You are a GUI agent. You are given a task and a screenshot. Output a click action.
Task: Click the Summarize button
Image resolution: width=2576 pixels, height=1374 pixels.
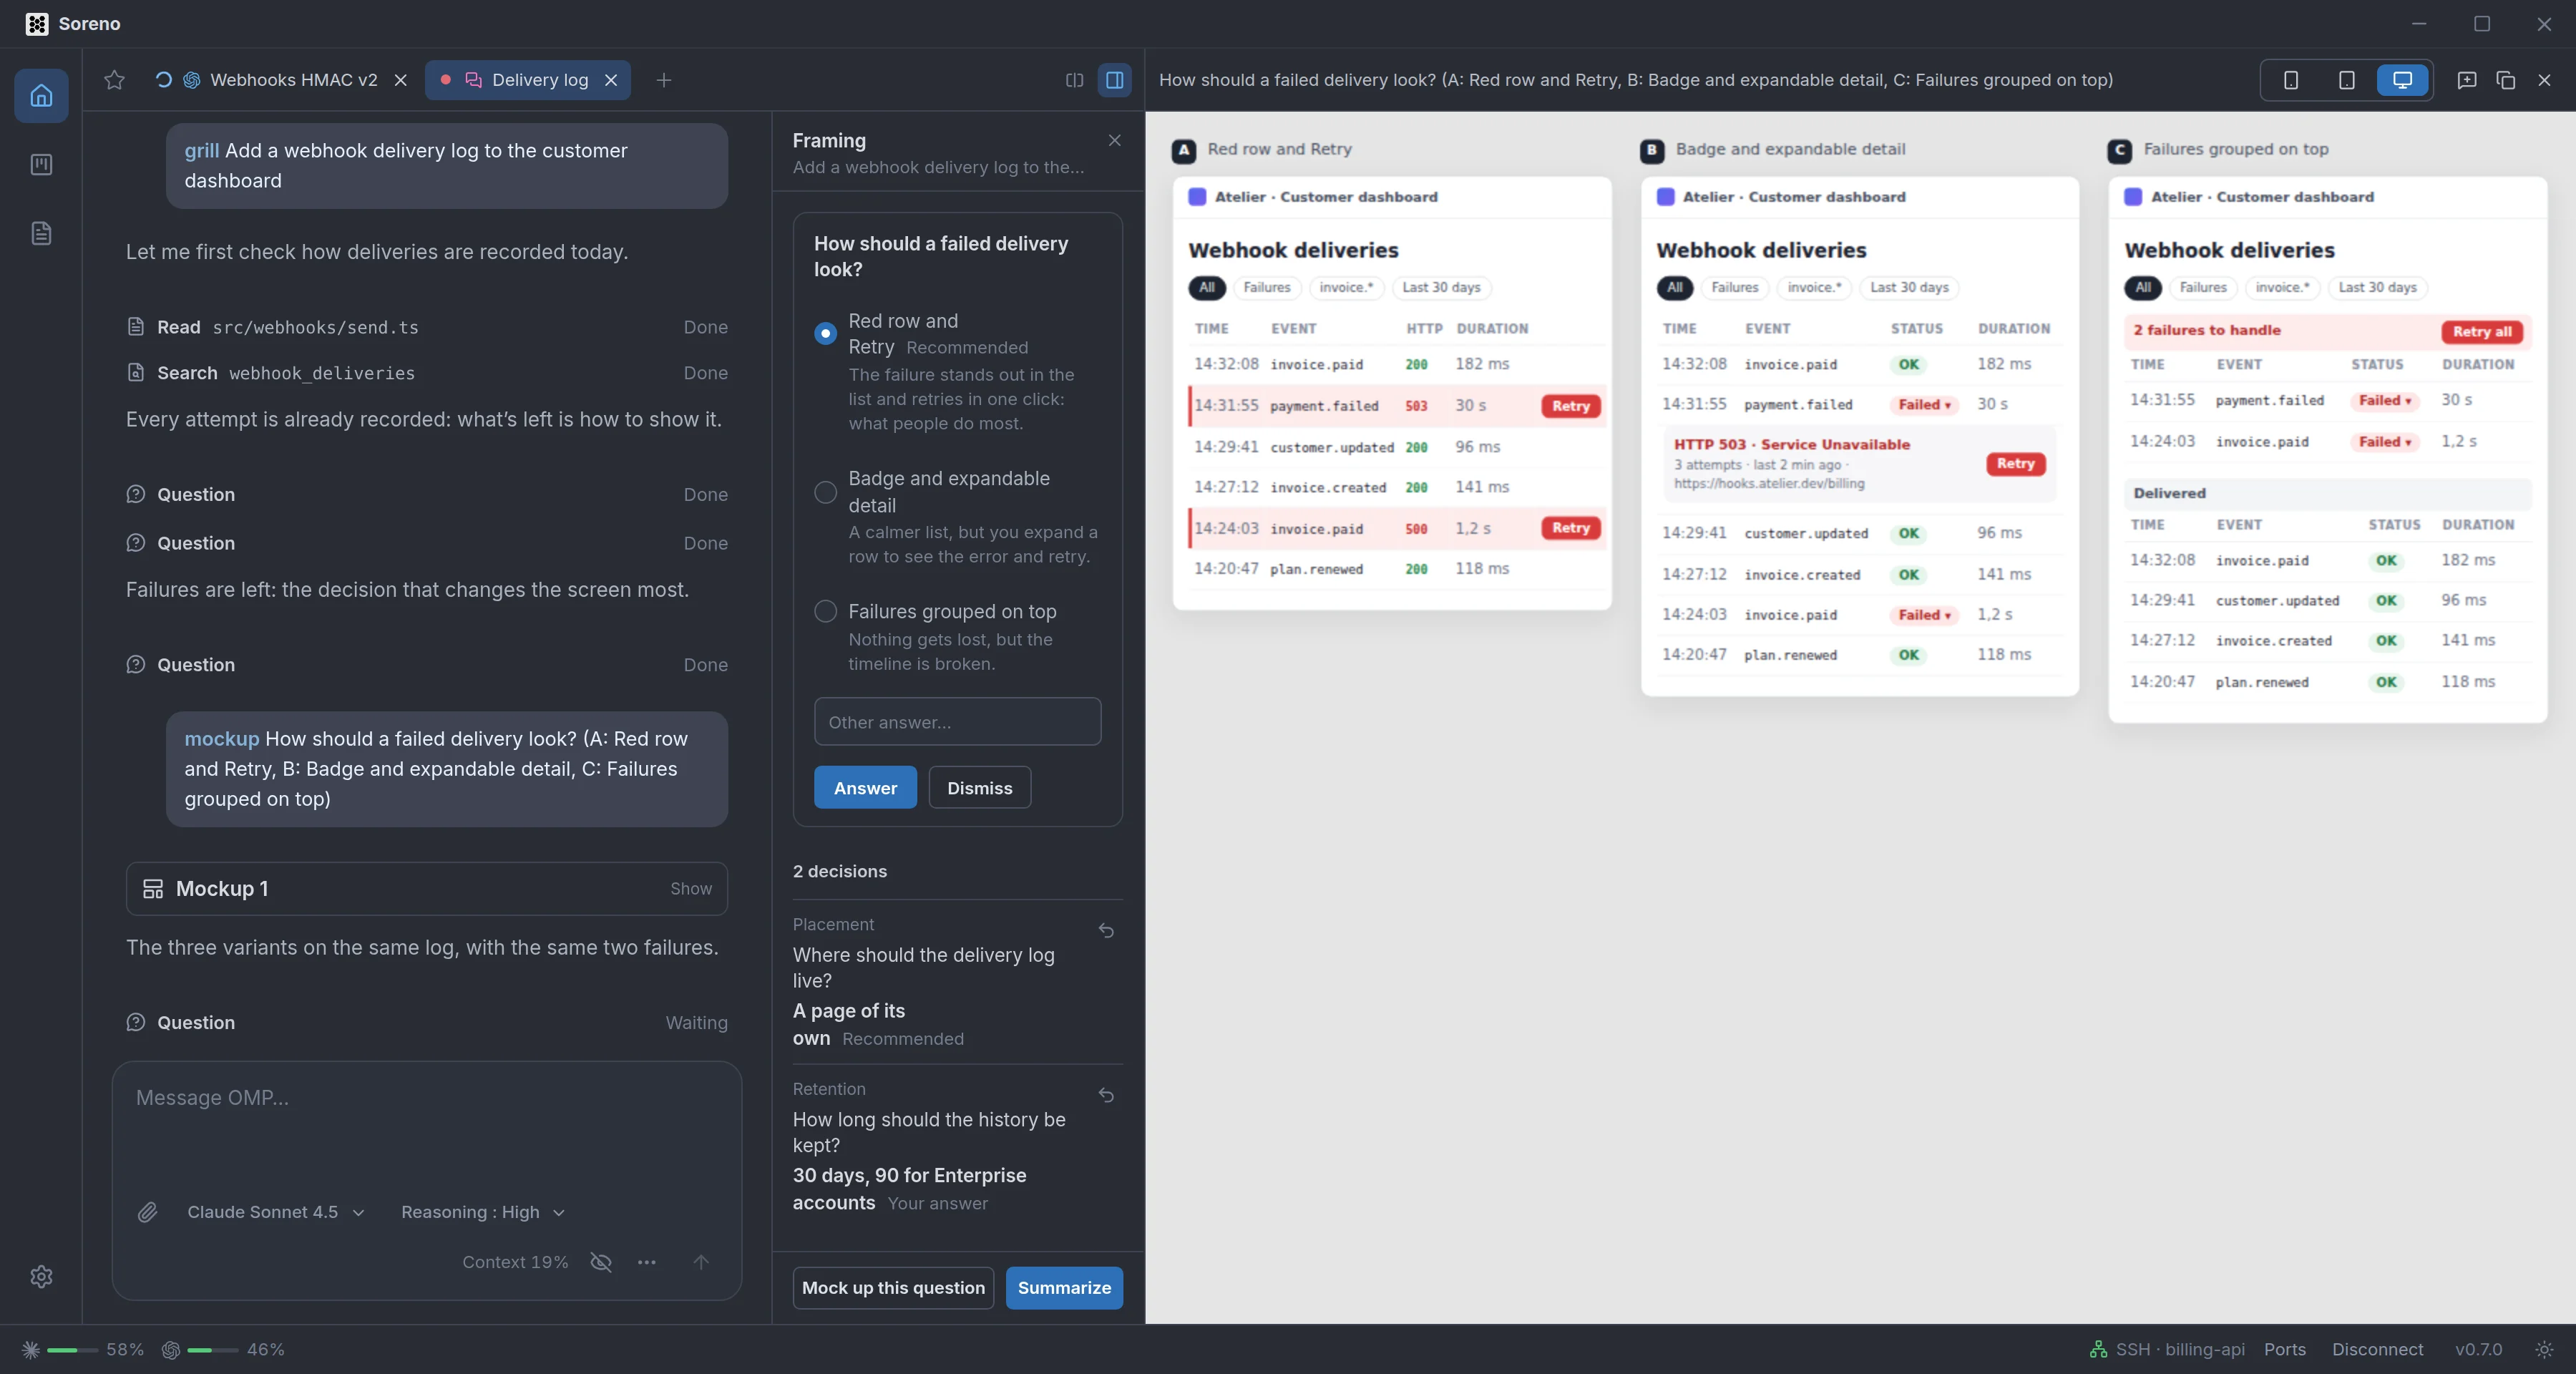pyautogui.click(x=1064, y=1287)
